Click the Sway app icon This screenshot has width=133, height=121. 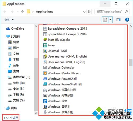point(45,45)
